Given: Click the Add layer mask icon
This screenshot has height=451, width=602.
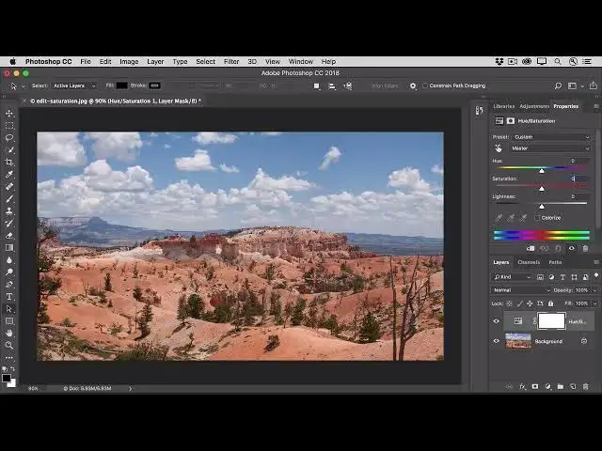Looking at the screenshot, I should 535,386.
